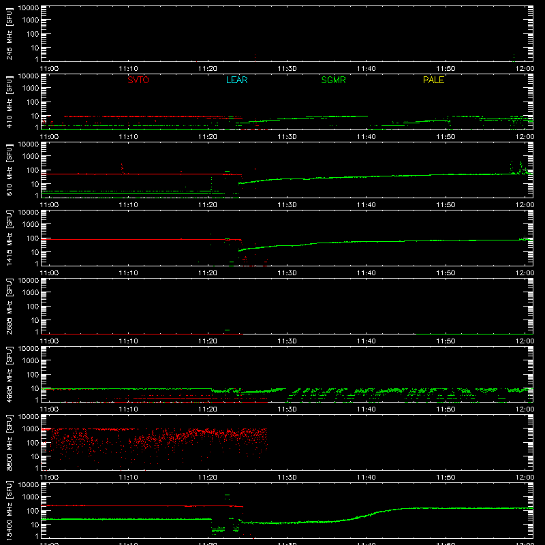
Task: Click the 11:30 tick label of the 1415 MHz plot
Action: pos(287,273)
